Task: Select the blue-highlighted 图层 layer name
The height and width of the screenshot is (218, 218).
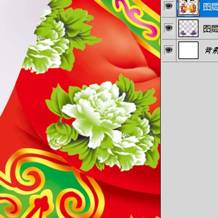Action: point(210,7)
